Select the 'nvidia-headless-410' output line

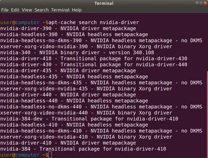point(74,125)
